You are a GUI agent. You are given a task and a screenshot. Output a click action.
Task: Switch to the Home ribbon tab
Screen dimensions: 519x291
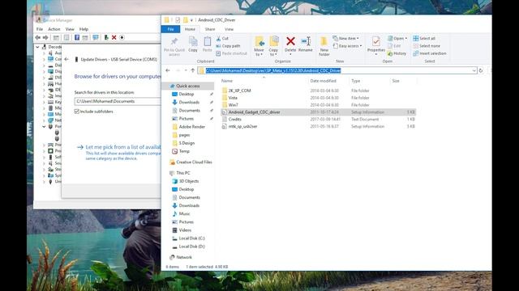coord(190,29)
